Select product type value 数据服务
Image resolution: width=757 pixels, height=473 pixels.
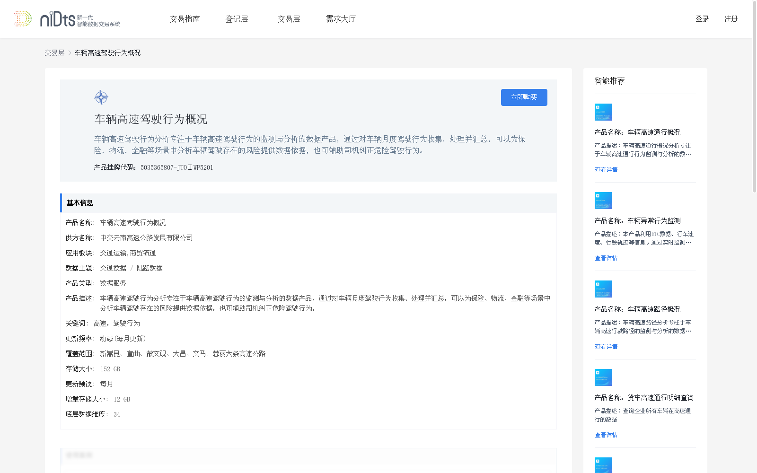tap(114, 283)
